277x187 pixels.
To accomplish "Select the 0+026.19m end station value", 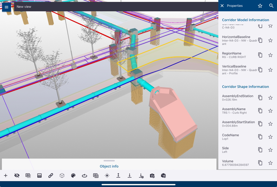I will click(229, 100).
